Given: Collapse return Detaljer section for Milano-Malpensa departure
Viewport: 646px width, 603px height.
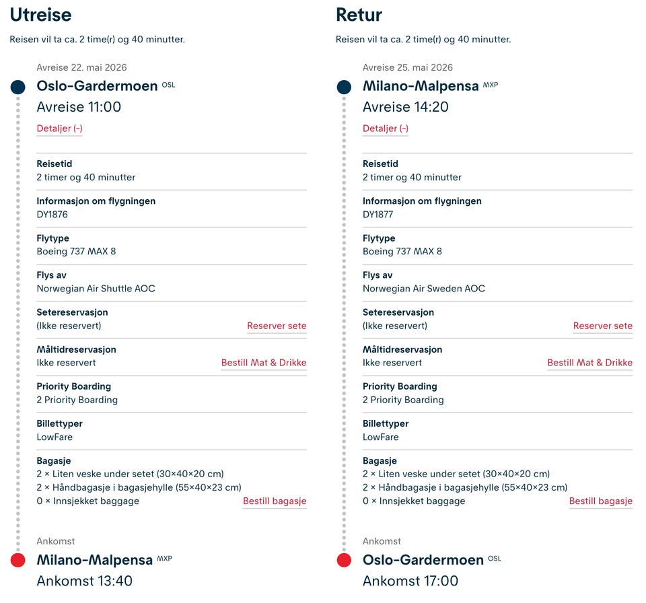Looking at the screenshot, I should point(386,129).
